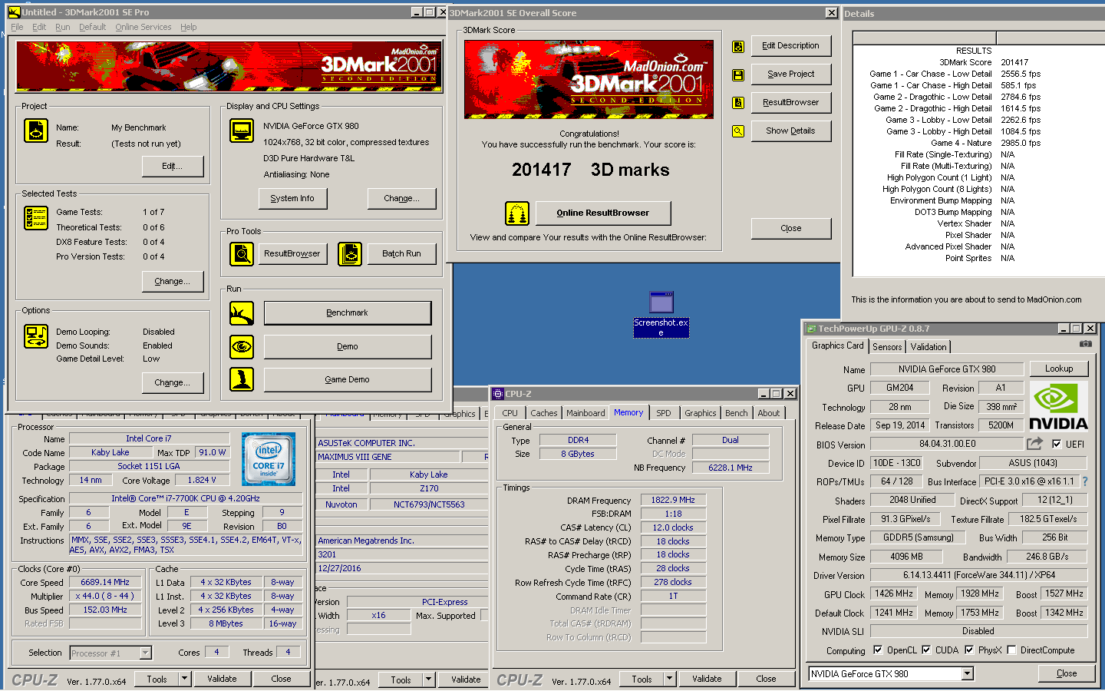Click the monitor icon in Display and CPU Settings

pyautogui.click(x=242, y=131)
